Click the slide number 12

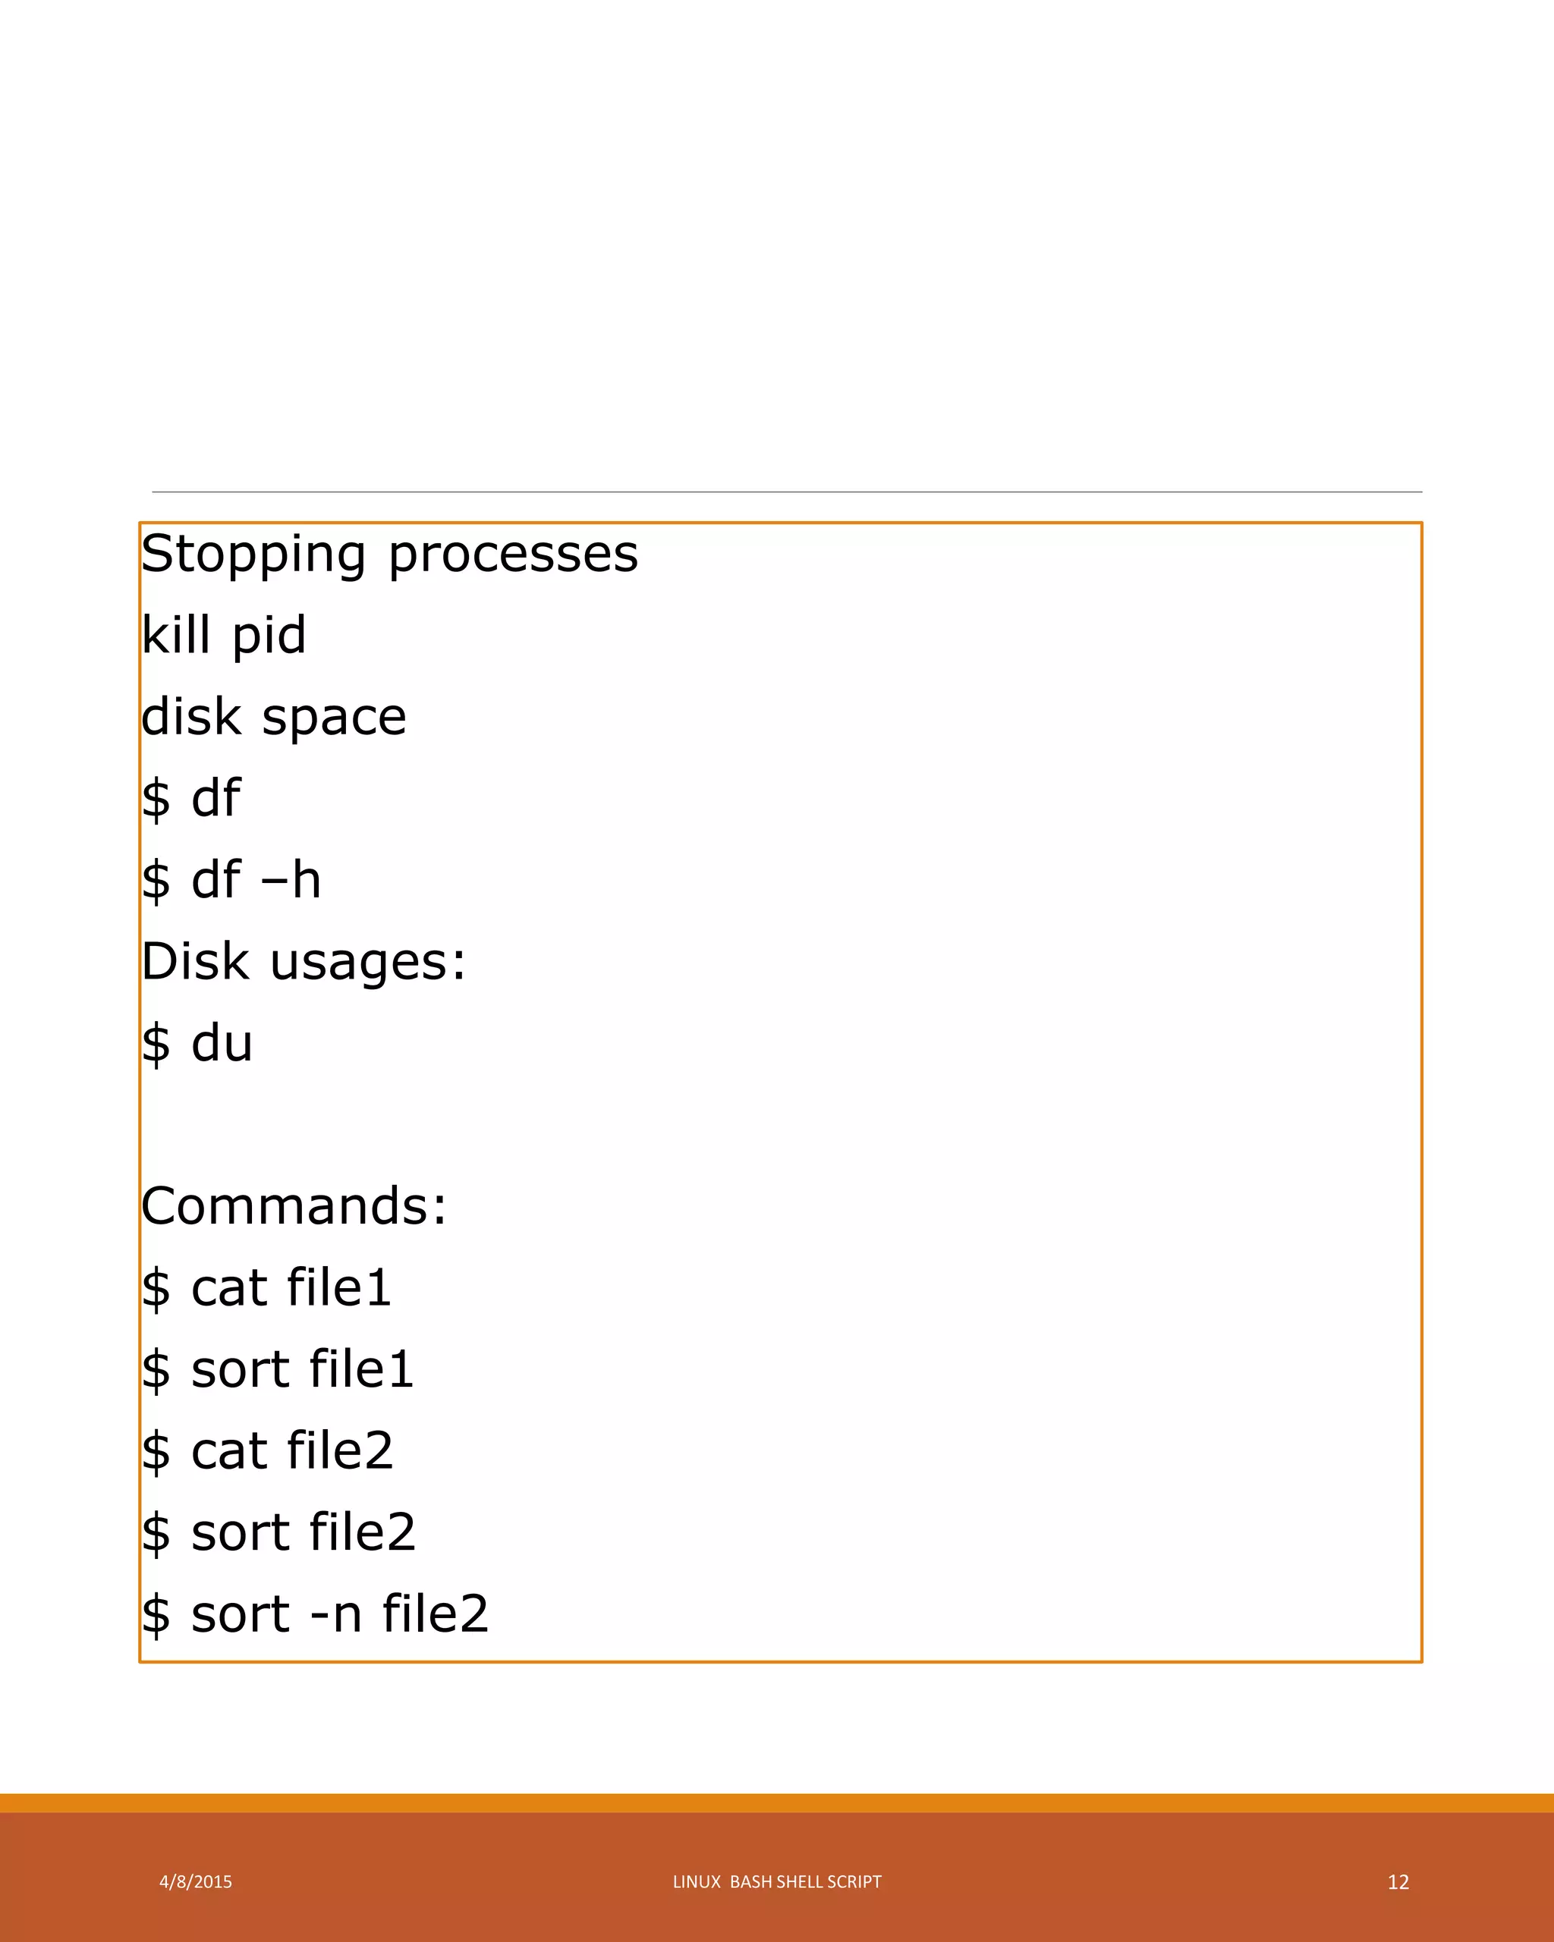coord(1398,1883)
